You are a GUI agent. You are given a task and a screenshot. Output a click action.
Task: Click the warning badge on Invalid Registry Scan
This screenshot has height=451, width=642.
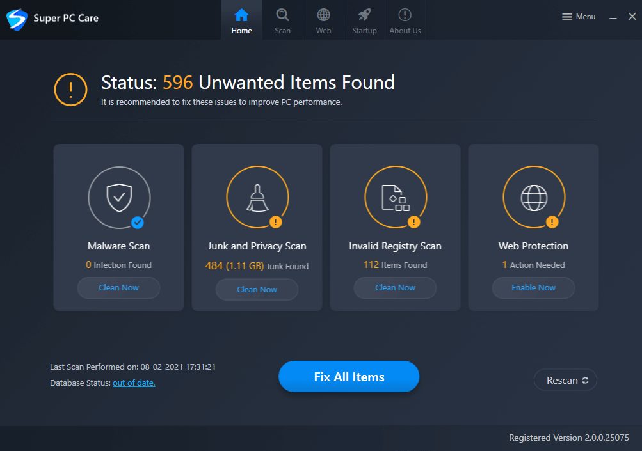click(414, 222)
